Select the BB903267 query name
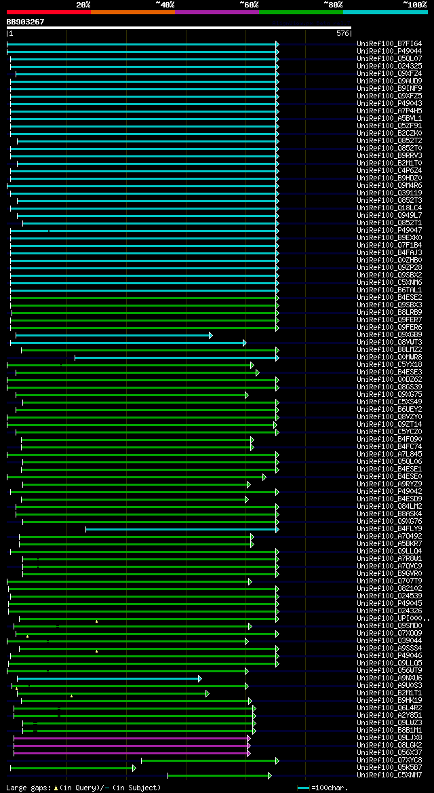Screen dimensions: 434x793 25,22
